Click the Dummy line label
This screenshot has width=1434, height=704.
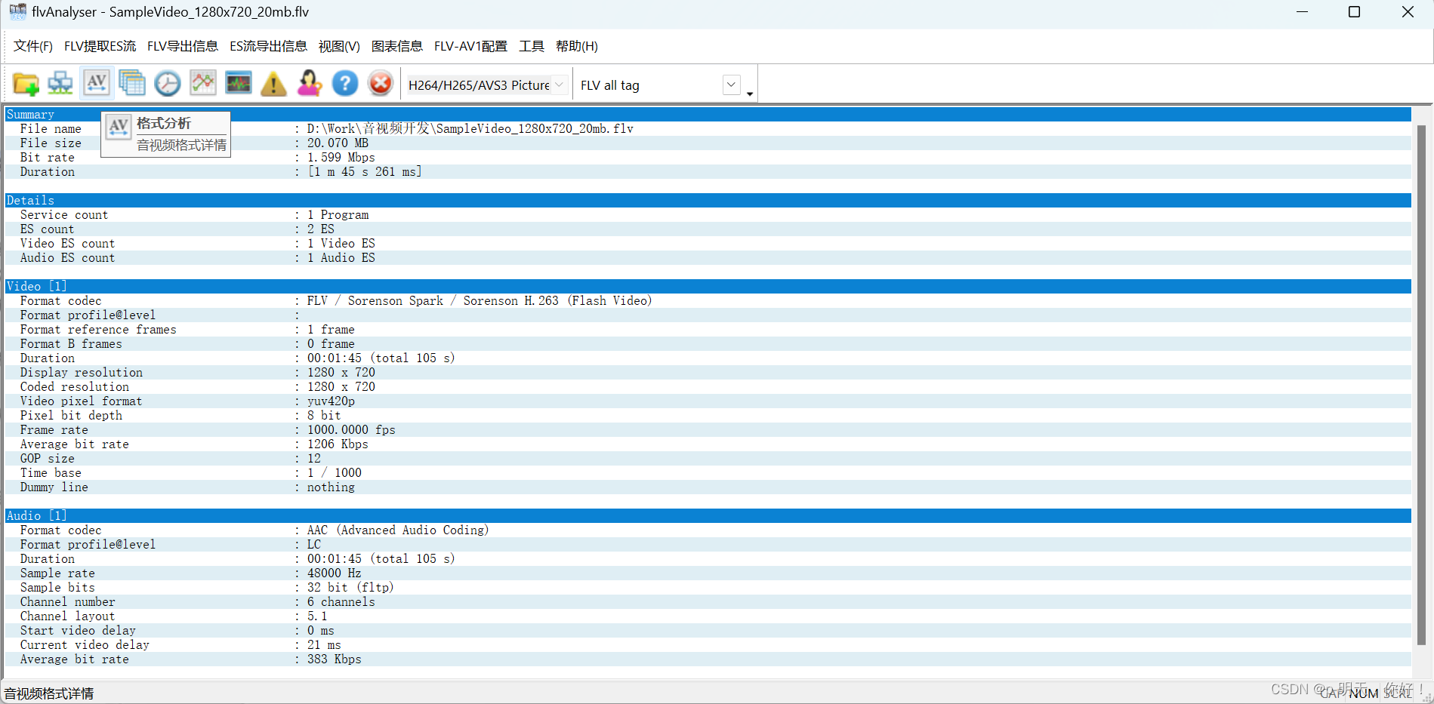click(54, 487)
